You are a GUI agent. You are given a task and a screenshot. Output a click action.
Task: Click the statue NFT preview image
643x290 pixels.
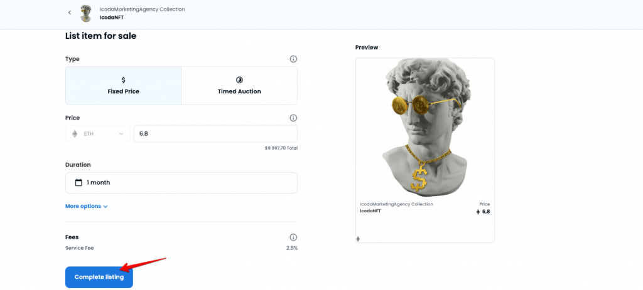pos(425,128)
